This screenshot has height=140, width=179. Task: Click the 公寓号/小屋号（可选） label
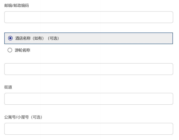23,117
